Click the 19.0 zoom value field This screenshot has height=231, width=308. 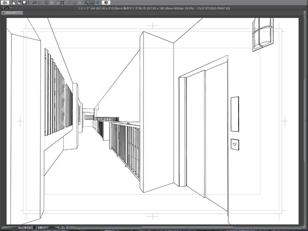tap(20, 228)
